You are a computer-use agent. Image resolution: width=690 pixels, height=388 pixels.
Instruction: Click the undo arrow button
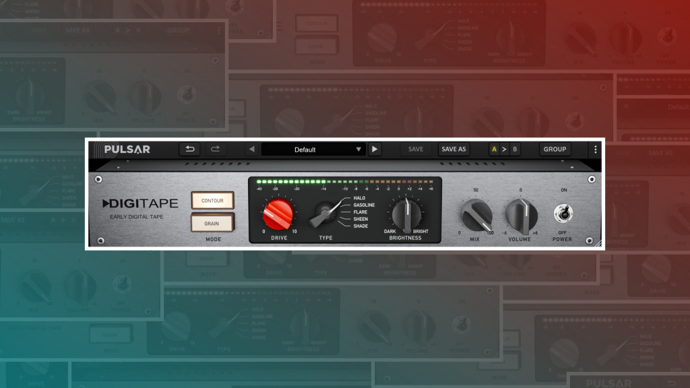pyautogui.click(x=189, y=149)
